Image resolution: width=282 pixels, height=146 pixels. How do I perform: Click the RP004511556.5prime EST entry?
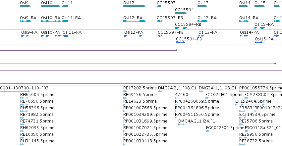point(197,115)
